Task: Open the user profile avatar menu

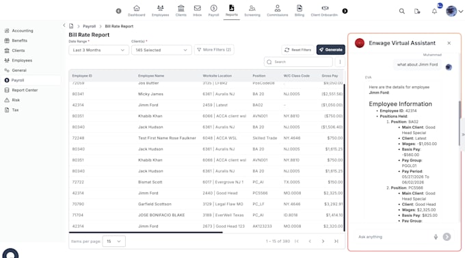Action: click(x=451, y=11)
